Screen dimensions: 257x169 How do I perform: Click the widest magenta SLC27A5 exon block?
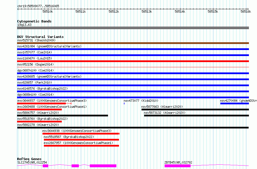pyautogui.click(x=103, y=166)
